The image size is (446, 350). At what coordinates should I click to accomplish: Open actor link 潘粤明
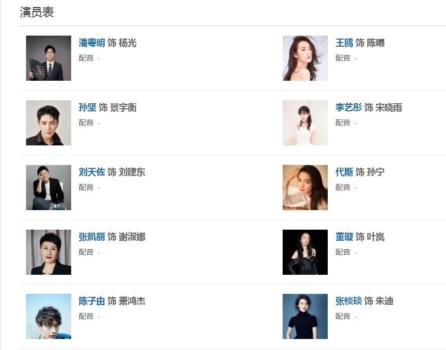click(92, 43)
